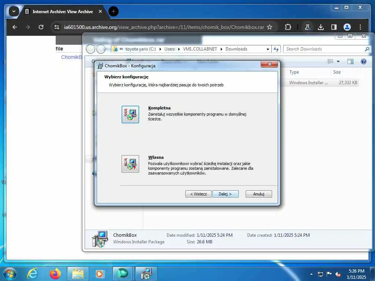Open Windows Media Player taskbar icon

[x=99, y=274]
